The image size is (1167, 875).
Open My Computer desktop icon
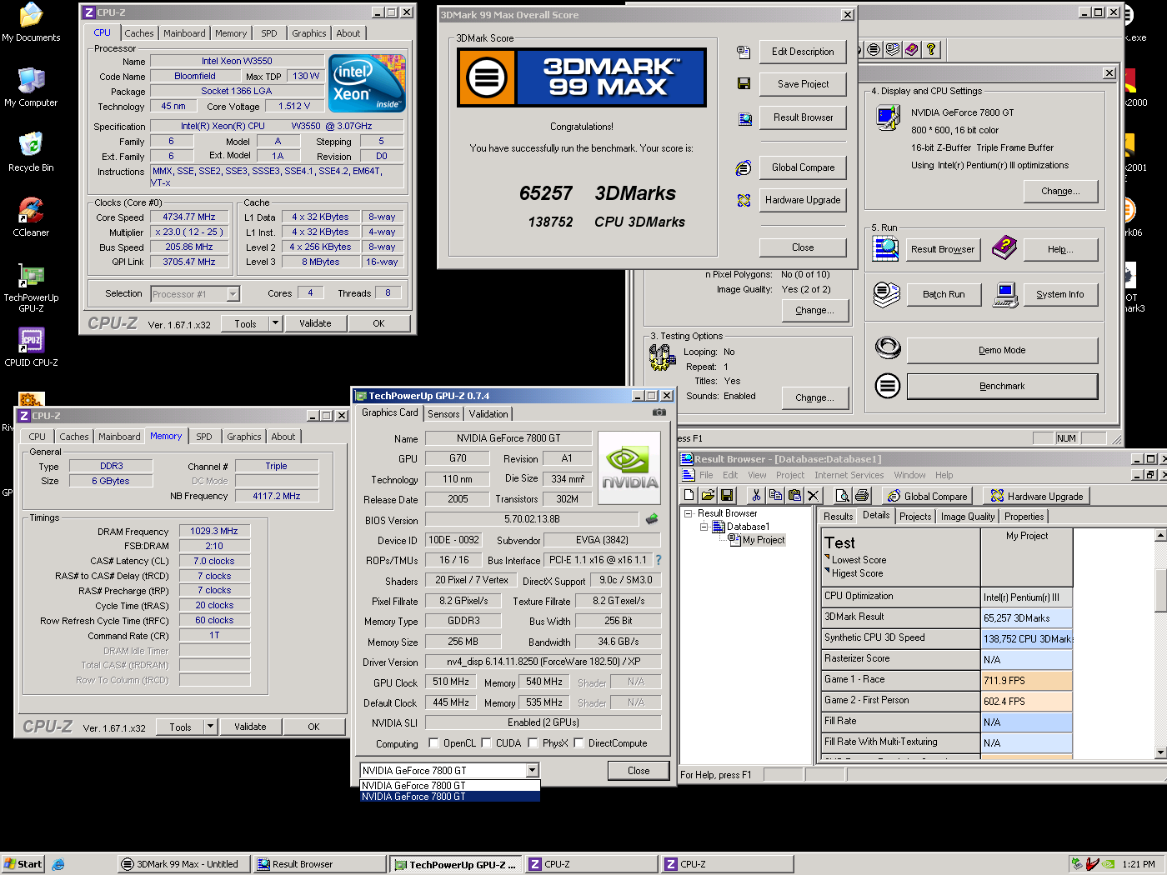pos(31,87)
